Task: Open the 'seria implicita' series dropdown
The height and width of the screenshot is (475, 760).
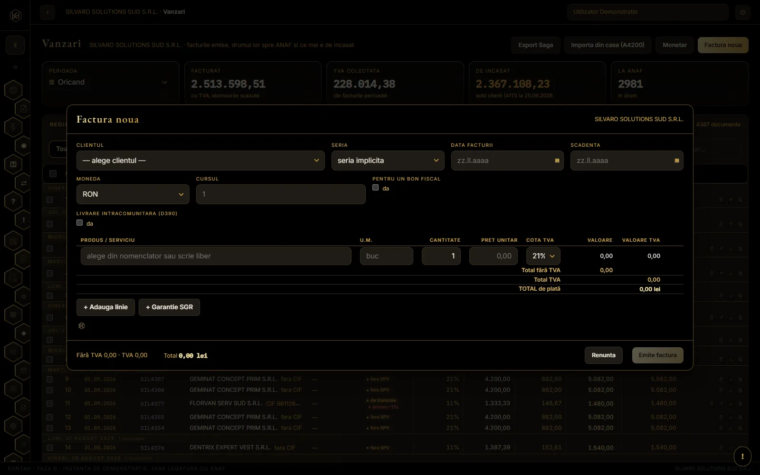Action: click(388, 161)
